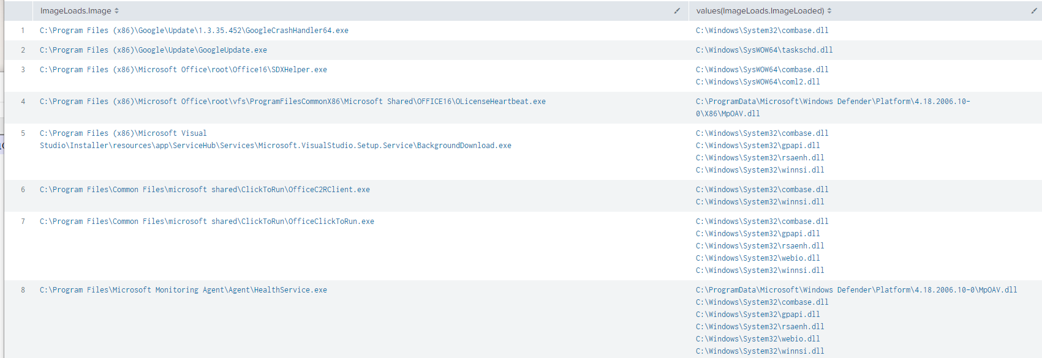
Task: Select SysWOW64\coml2.dll in row 3
Action: tap(757, 82)
